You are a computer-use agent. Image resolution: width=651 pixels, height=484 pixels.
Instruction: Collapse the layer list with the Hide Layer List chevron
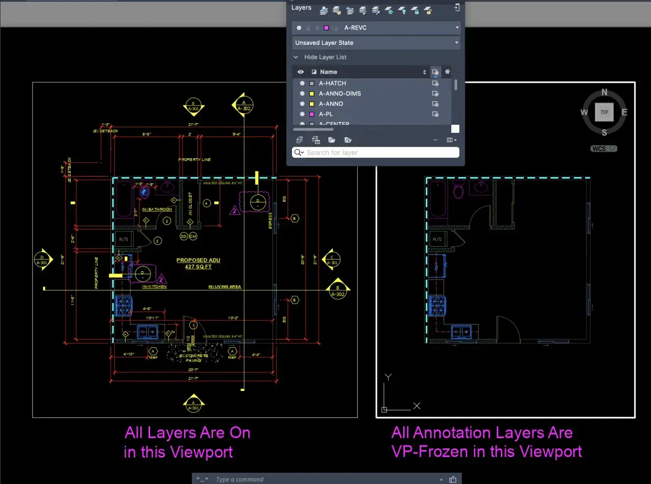coord(296,57)
